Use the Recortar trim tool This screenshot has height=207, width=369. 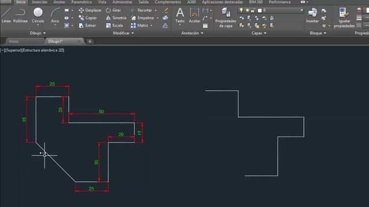(x=141, y=10)
